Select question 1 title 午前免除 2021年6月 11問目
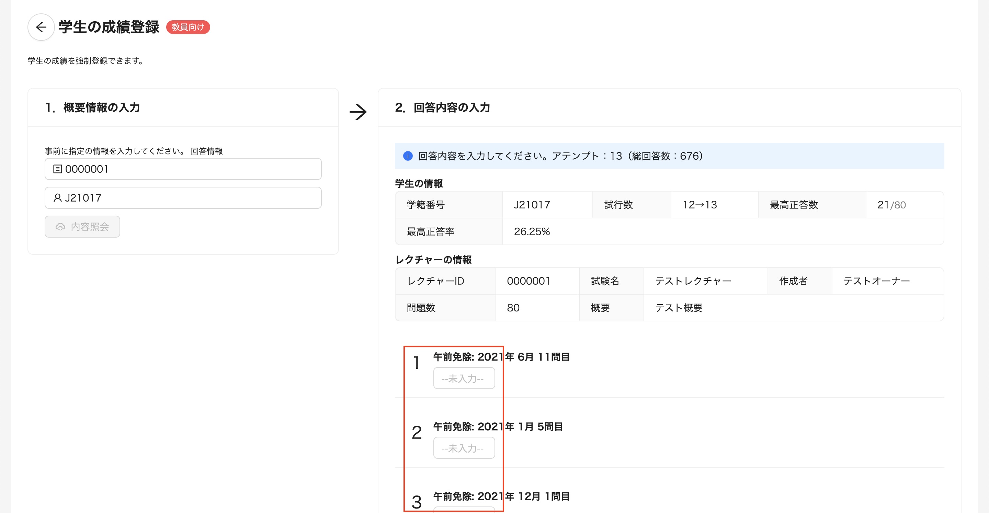The width and height of the screenshot is (989, 513). pyautogui.click(x=501, y=357)
